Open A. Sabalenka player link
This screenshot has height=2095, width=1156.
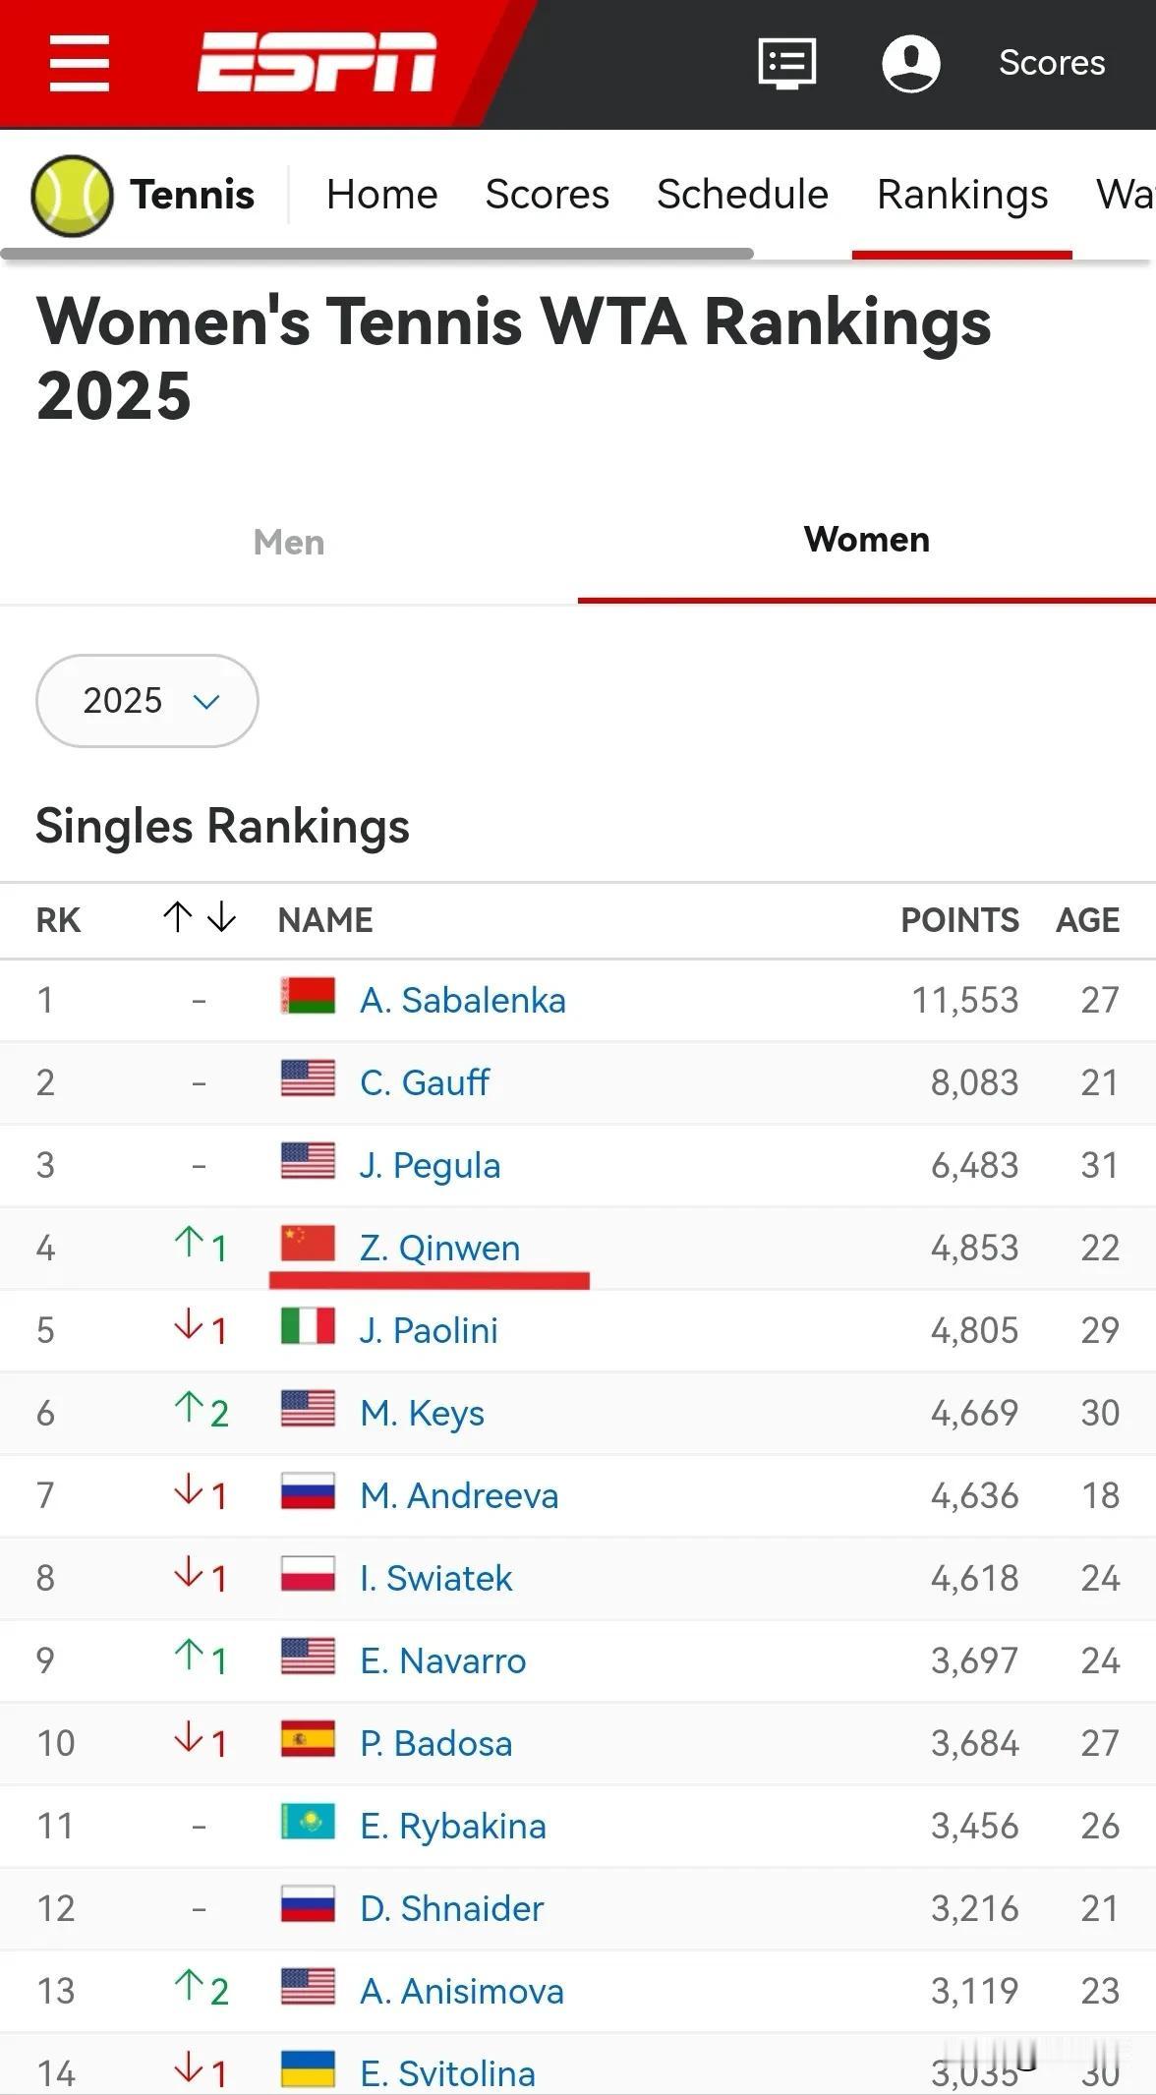463,1000
